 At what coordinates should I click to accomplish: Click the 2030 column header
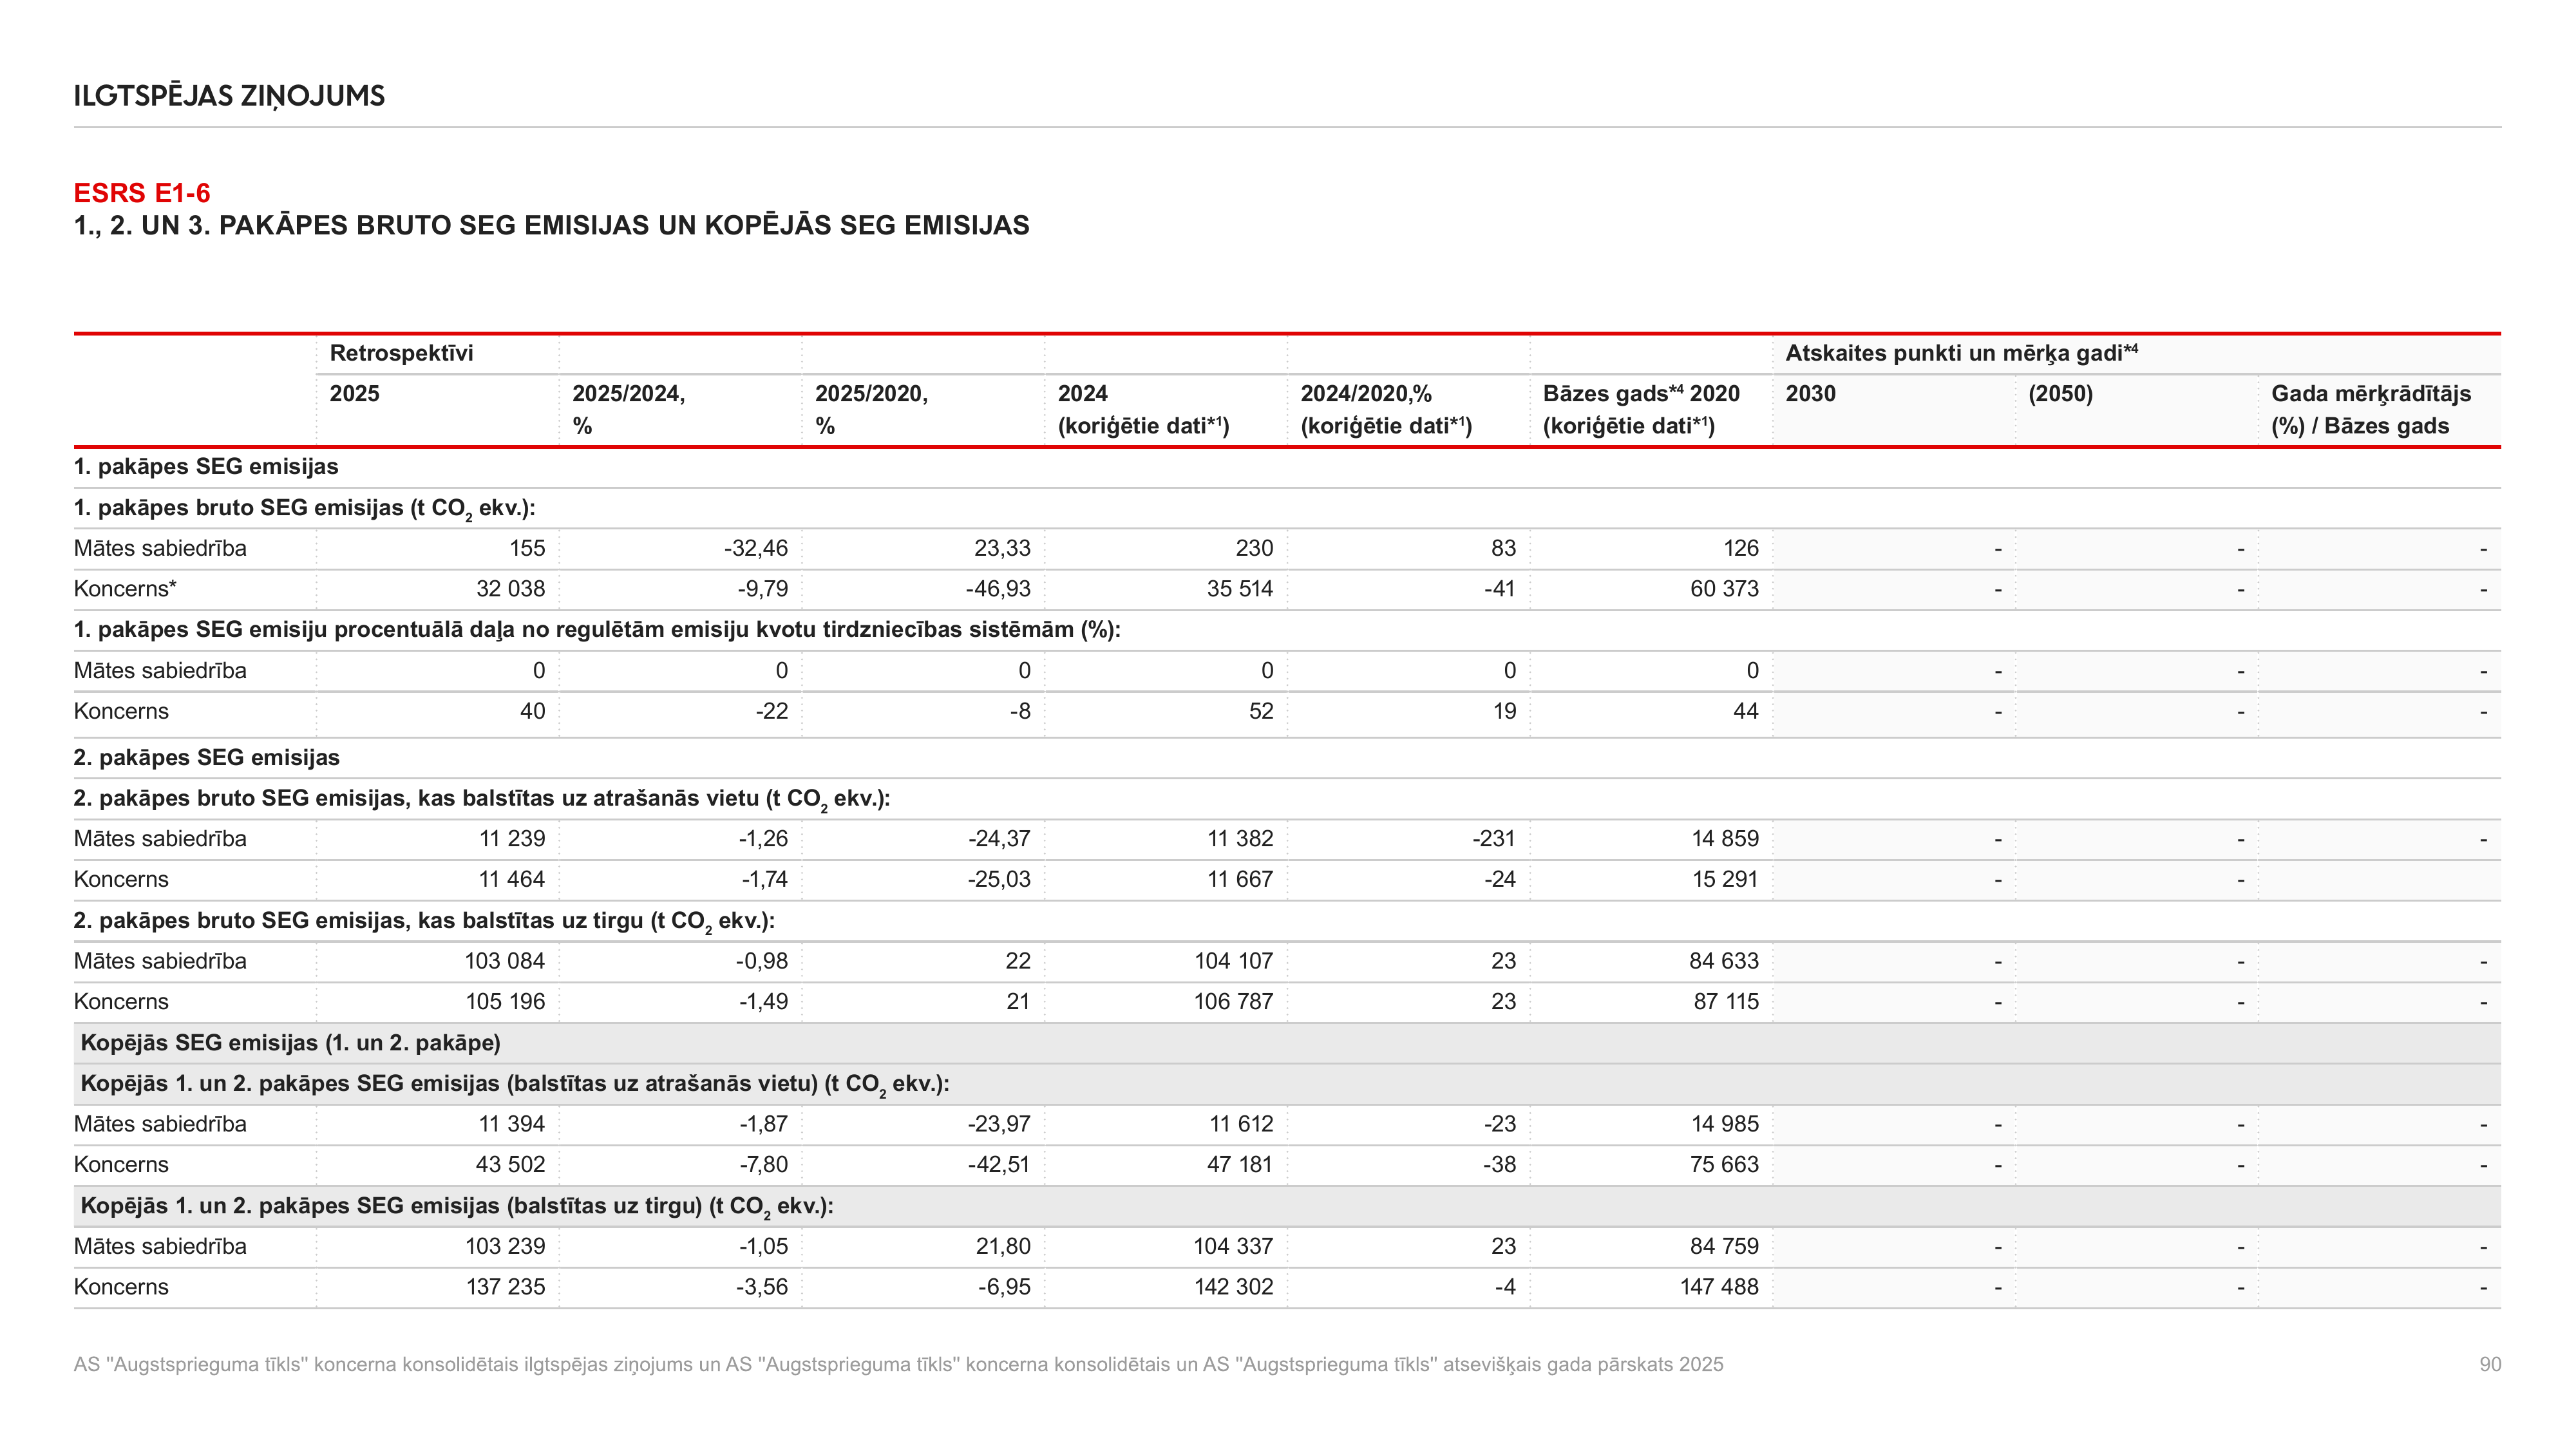click(1810, 393)
